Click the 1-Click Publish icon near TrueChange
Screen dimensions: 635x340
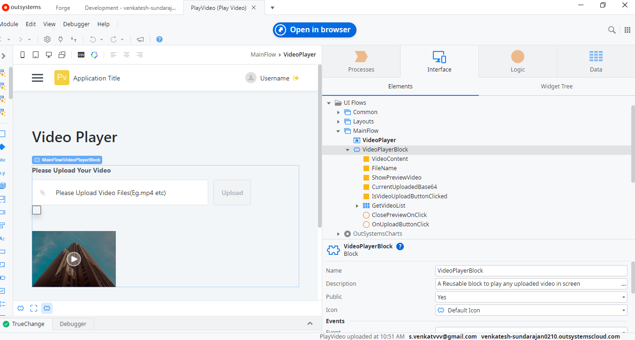click(7, 324)
